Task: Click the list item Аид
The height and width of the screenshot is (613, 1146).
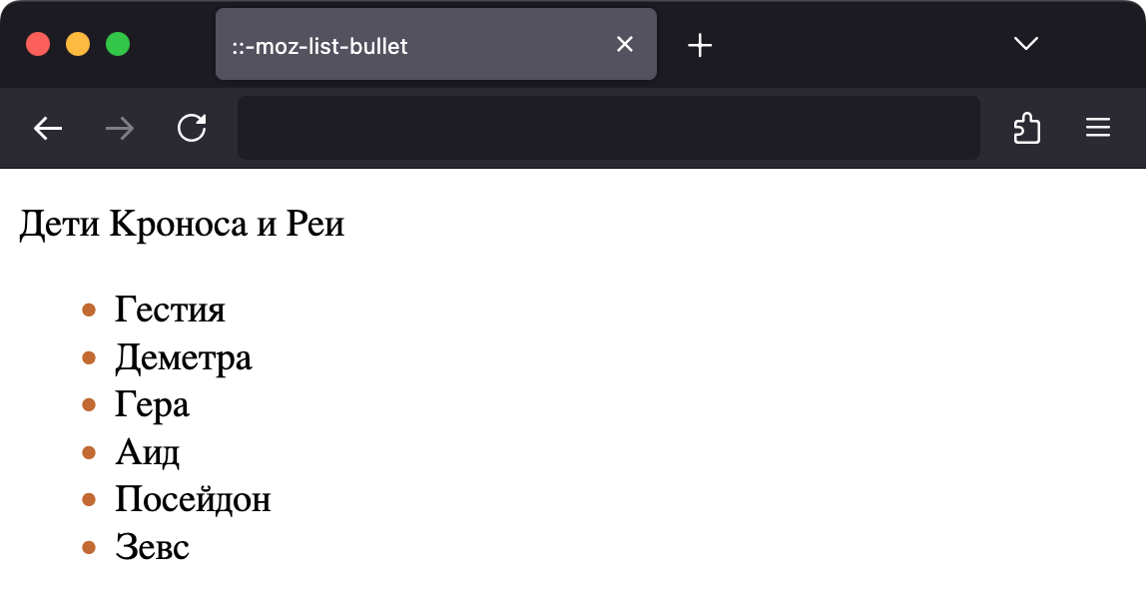Action: pyautogui.click(x=148, y=453)
